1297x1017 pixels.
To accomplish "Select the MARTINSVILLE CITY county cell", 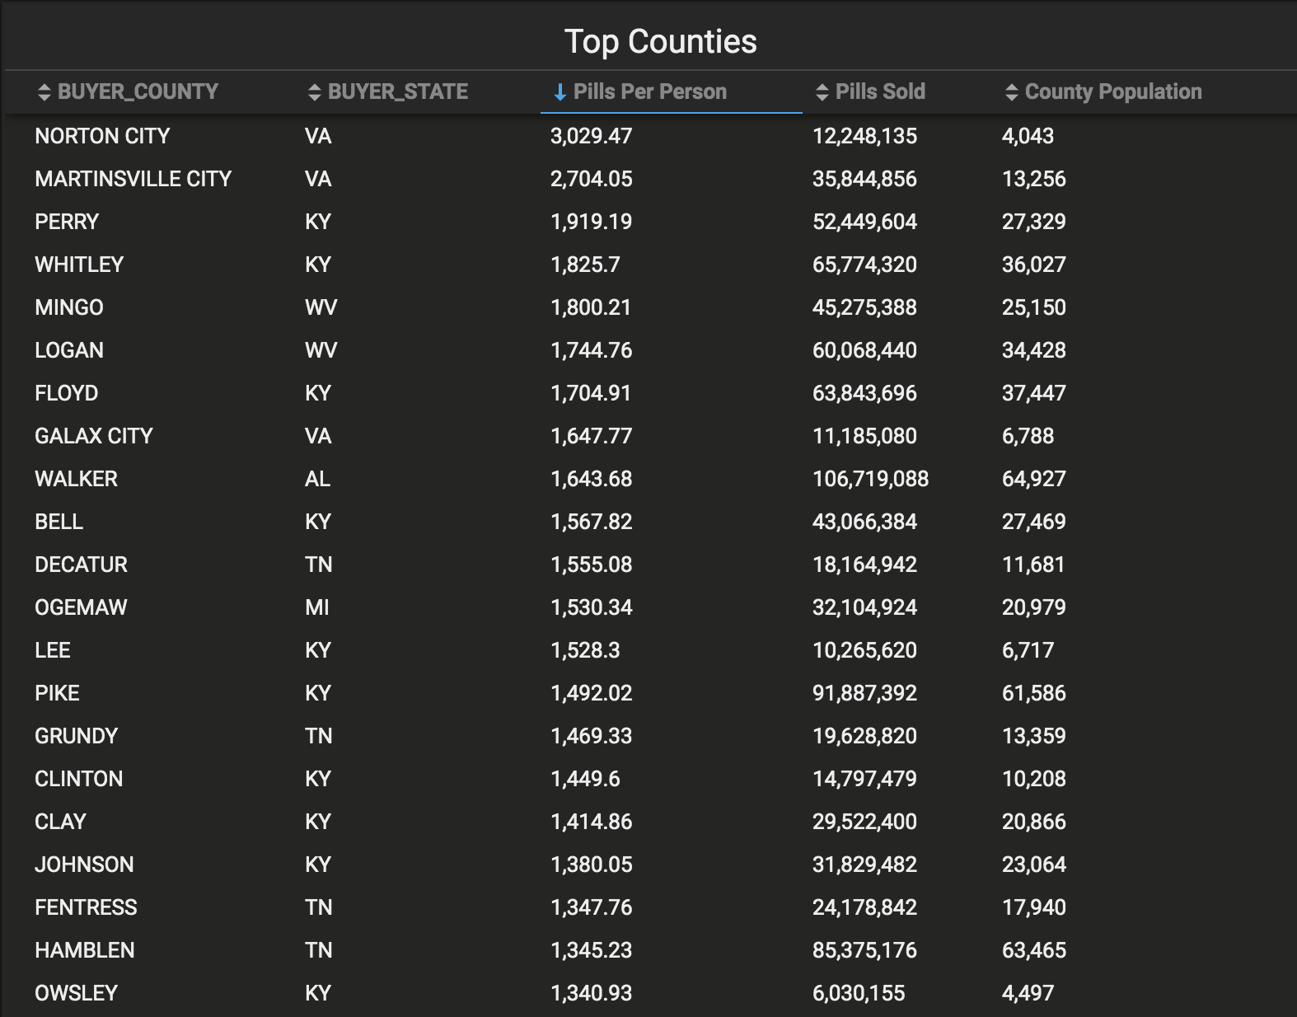I will 133,179.
